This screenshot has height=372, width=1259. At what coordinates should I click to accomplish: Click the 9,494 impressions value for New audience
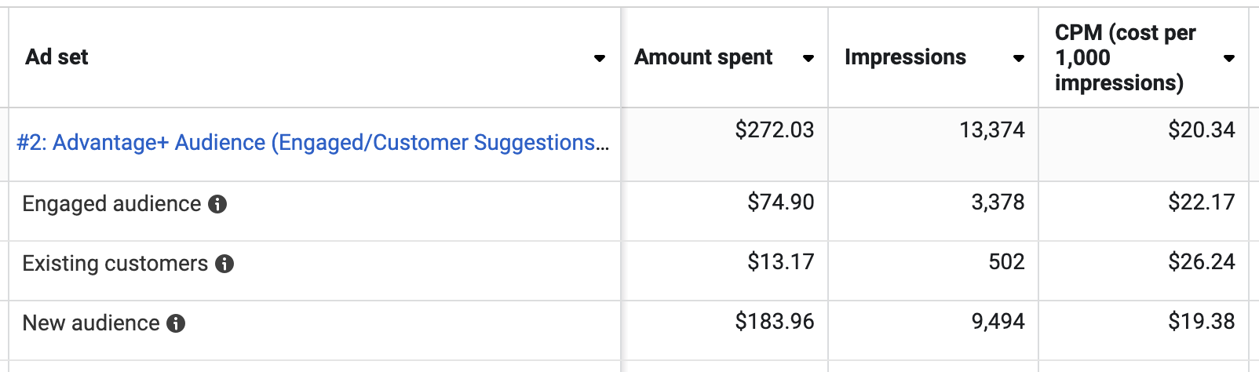point(998,321)
